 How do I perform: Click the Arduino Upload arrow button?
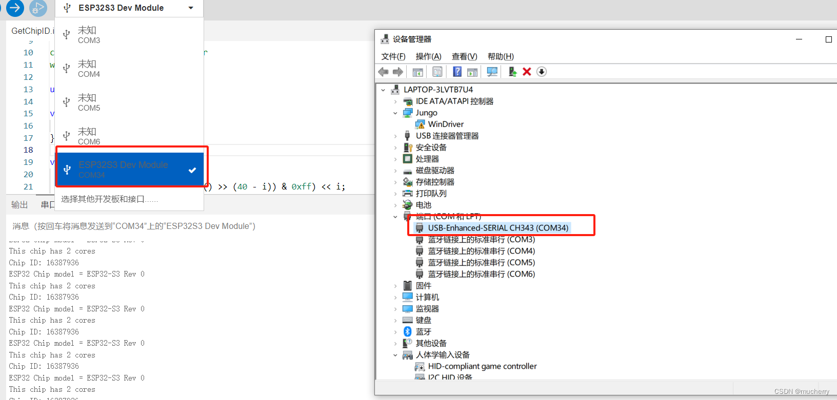pyautogui.click(x=15, y=7)
